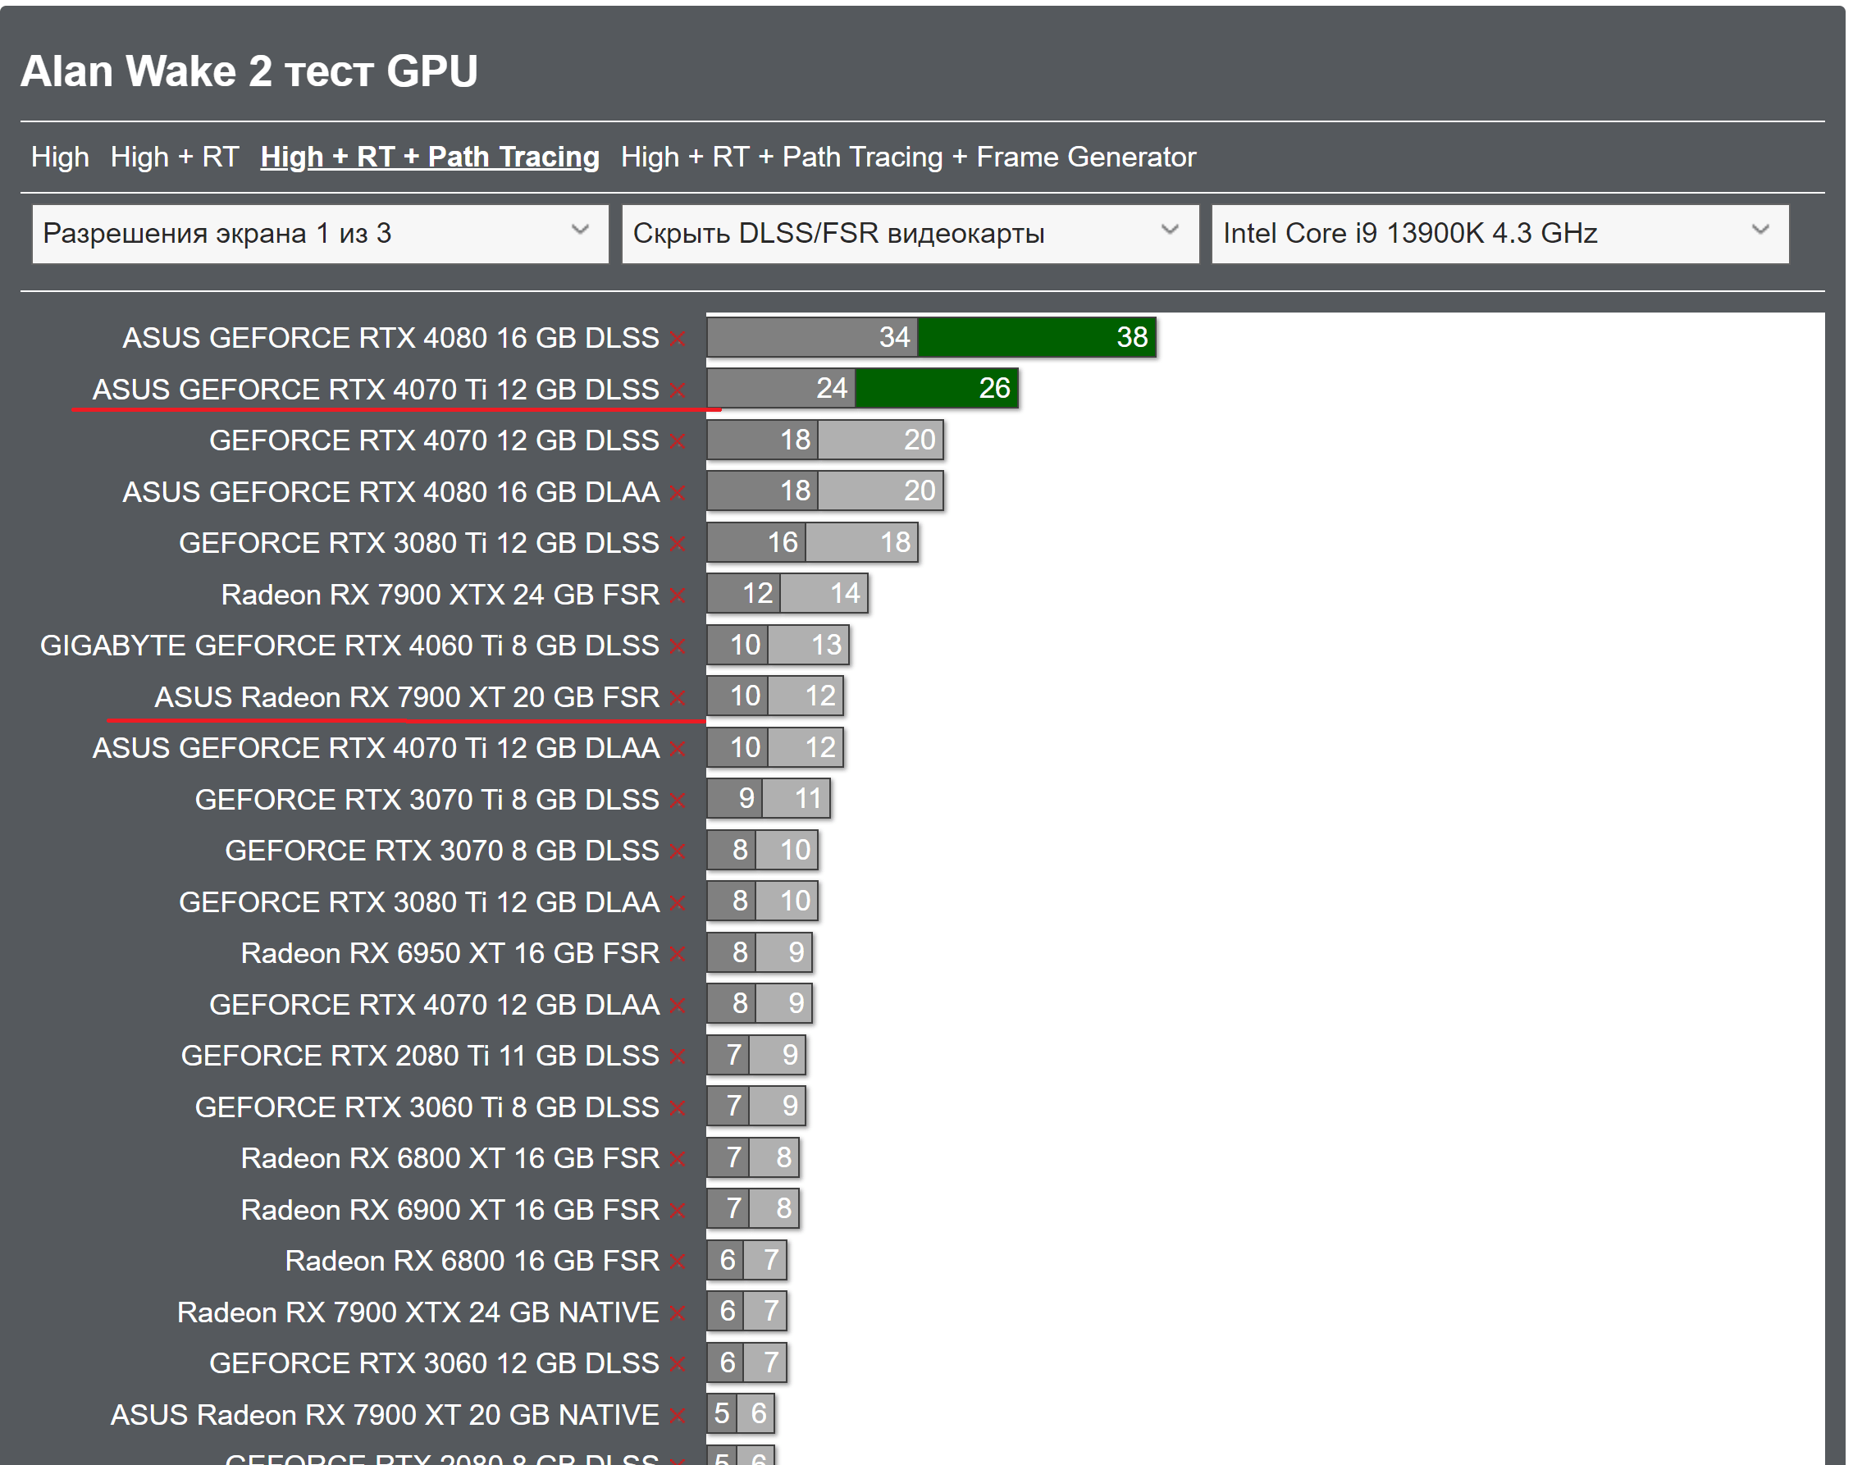Click Radeon RX 7900 XTX 24 GB NATIVE label
Image resolution: width=1853 pixels, height=1465 pixels.
pos(418,1312)
